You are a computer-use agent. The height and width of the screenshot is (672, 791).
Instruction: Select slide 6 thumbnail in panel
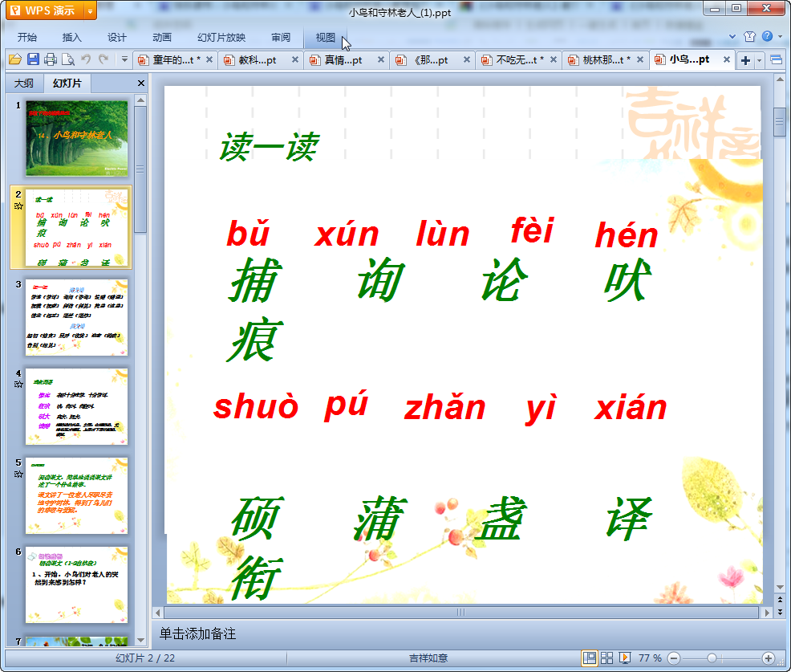pyautogui.click(x=77, y=585)
